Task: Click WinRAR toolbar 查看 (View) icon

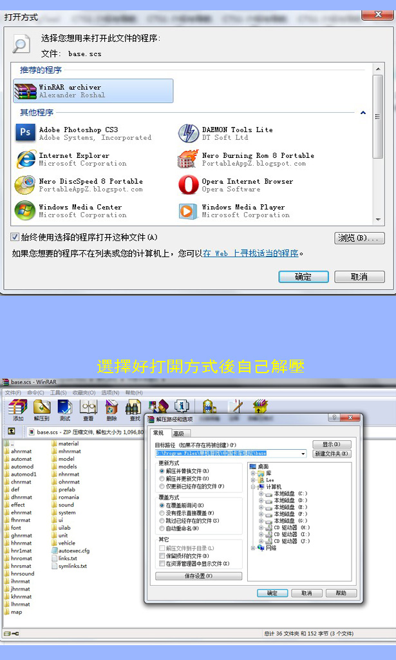Action: point(88,411)
